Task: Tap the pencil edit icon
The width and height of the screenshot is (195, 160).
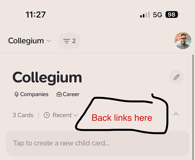Action: click(x=176, y=77)
